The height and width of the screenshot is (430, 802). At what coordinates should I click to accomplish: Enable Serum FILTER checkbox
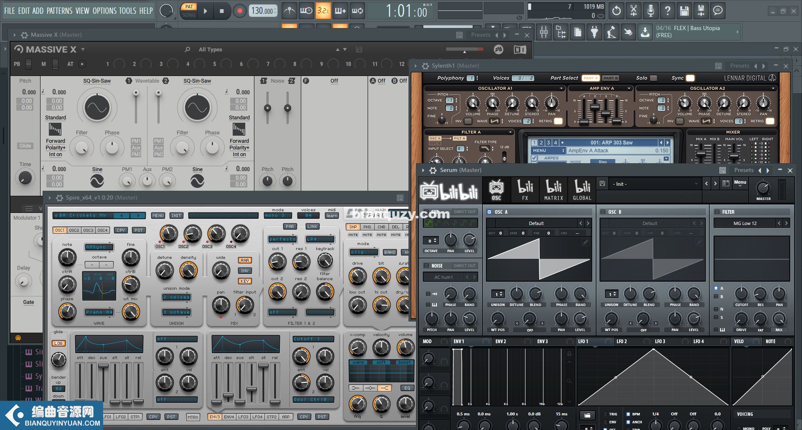coord(717,212)
